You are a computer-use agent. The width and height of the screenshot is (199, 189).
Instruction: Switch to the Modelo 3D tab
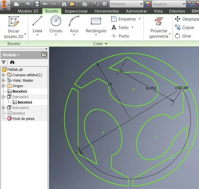[x=28, y=11]
